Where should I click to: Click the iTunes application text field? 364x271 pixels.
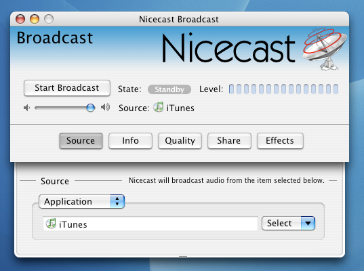pos(150,224)
